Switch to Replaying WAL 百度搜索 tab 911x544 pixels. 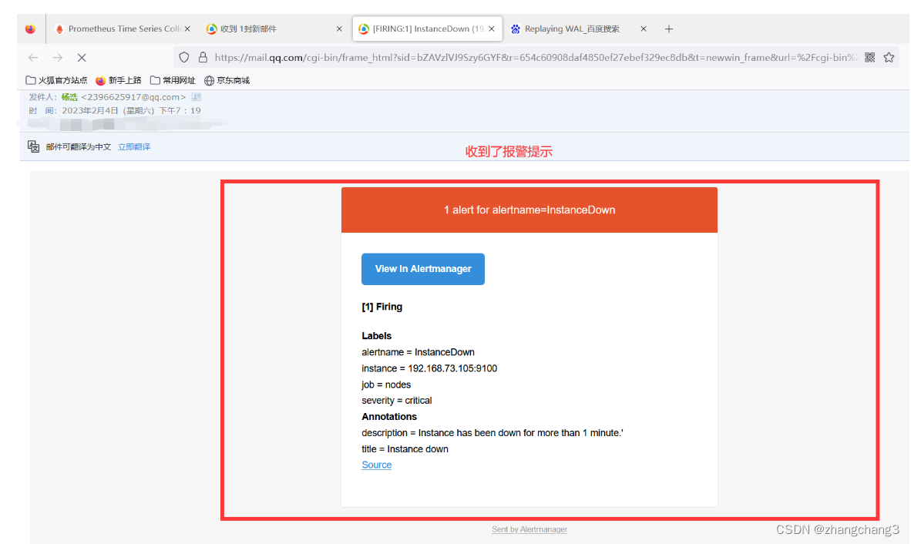573,29
